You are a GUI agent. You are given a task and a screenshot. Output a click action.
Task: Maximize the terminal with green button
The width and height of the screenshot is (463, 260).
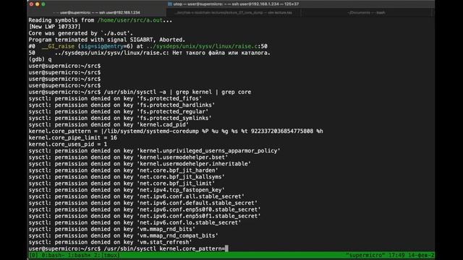point(43,4)
